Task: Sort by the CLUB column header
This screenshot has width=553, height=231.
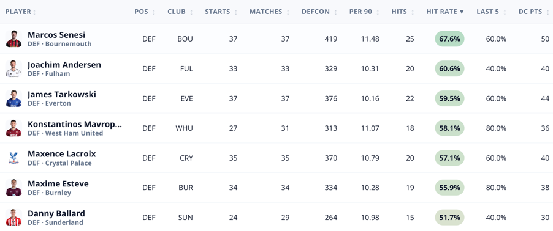Action: (x=180, y=12)
